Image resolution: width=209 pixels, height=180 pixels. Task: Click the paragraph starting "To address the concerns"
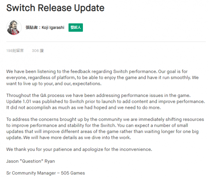pyautogui.click(x=105, y=128)
